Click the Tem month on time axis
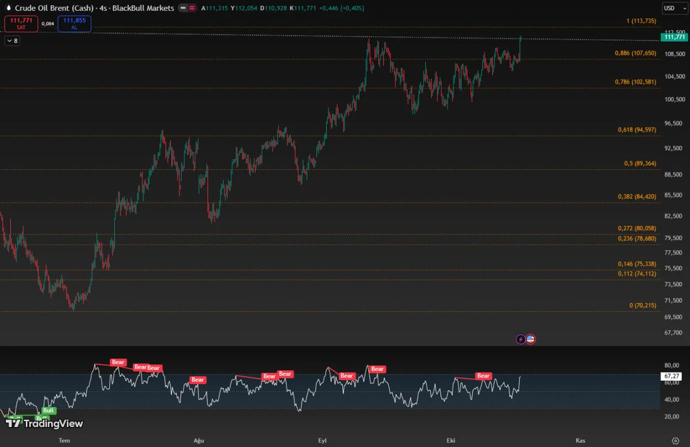 pos(64,440)
